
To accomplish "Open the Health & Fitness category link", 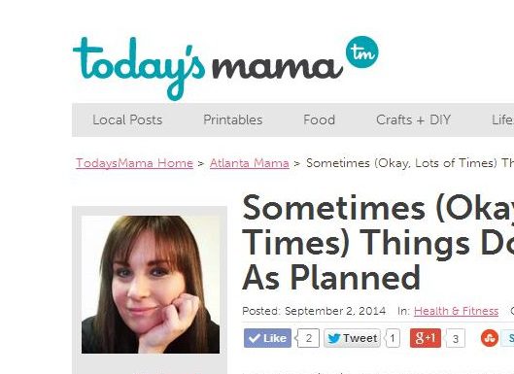I will click(x=457, y=311).
